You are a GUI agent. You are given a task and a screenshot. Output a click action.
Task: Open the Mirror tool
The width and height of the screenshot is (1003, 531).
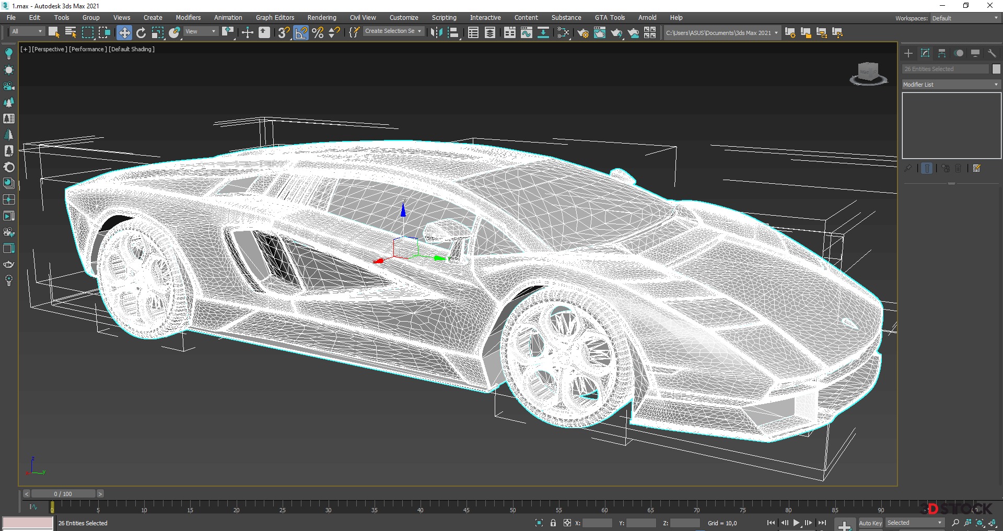pyautogui.click(x=436, y=33)
